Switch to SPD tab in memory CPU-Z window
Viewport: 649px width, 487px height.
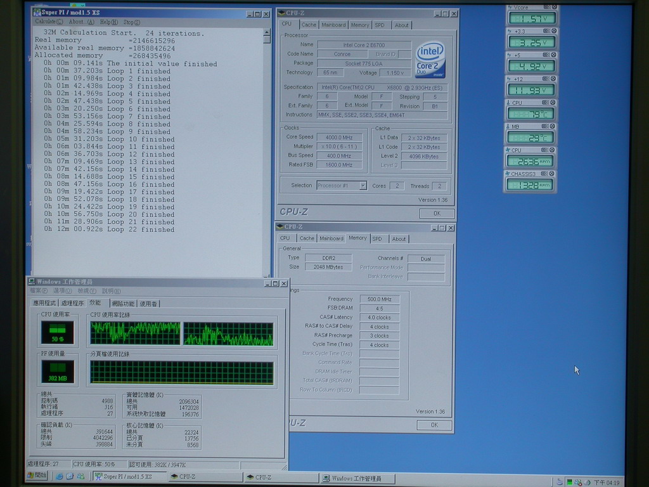pyautogui.click(x=377, y=239)
